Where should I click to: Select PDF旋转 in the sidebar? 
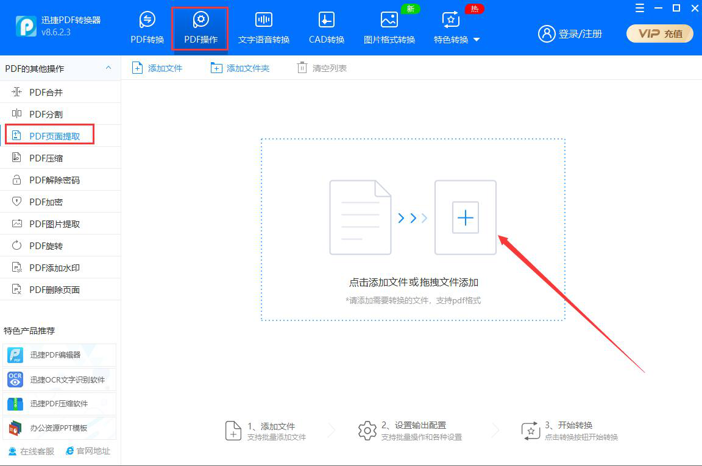(x=60, y=245)
